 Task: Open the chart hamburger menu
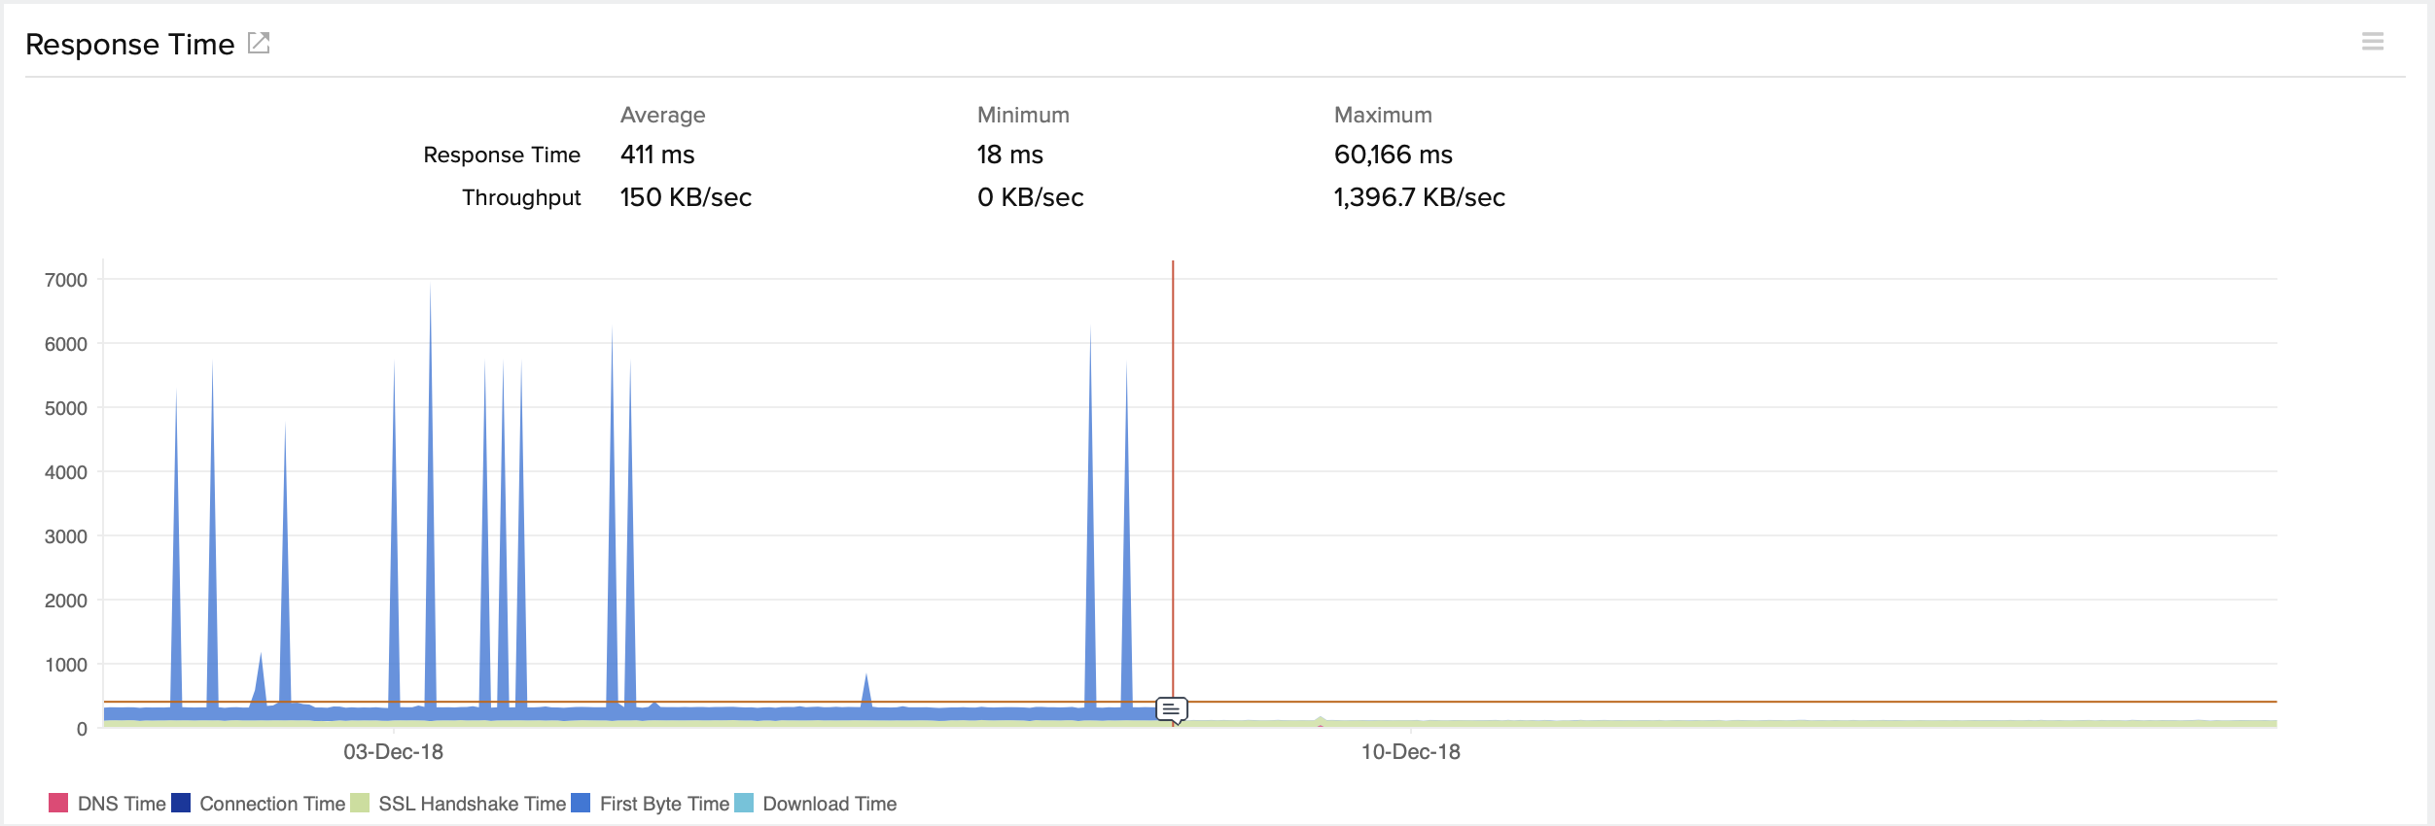pos(2373,42)
